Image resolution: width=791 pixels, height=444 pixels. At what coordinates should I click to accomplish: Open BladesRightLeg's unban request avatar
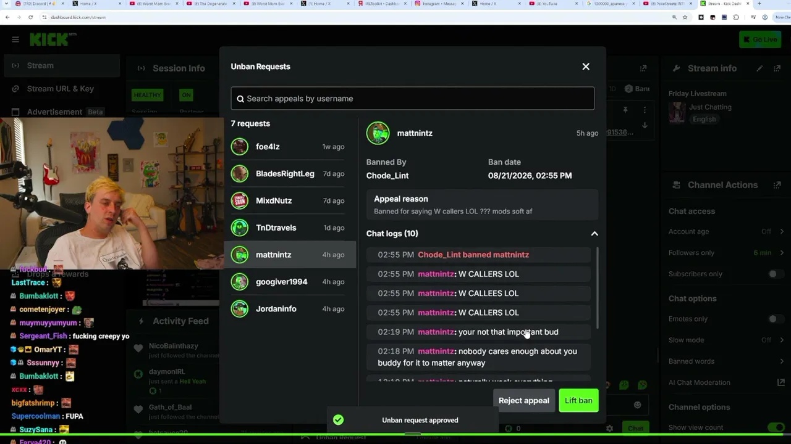point(240,174)
